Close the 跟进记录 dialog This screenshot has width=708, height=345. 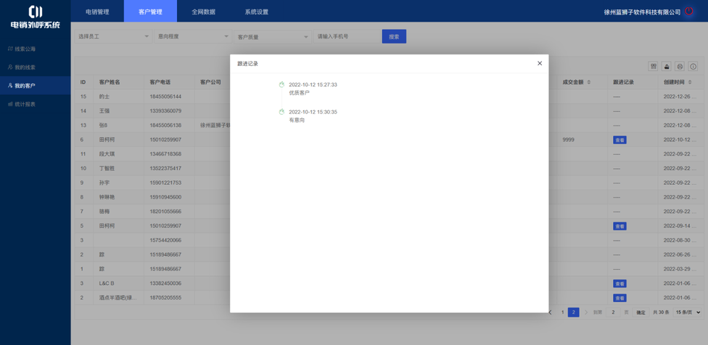pyautogui.click(x=540, y=64)
